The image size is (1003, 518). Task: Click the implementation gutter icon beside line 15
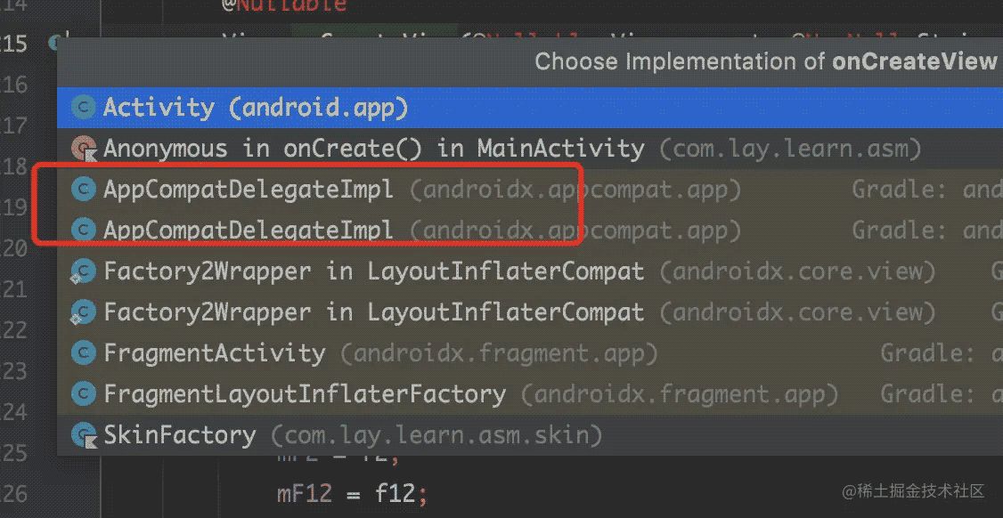tap(57, 42)
